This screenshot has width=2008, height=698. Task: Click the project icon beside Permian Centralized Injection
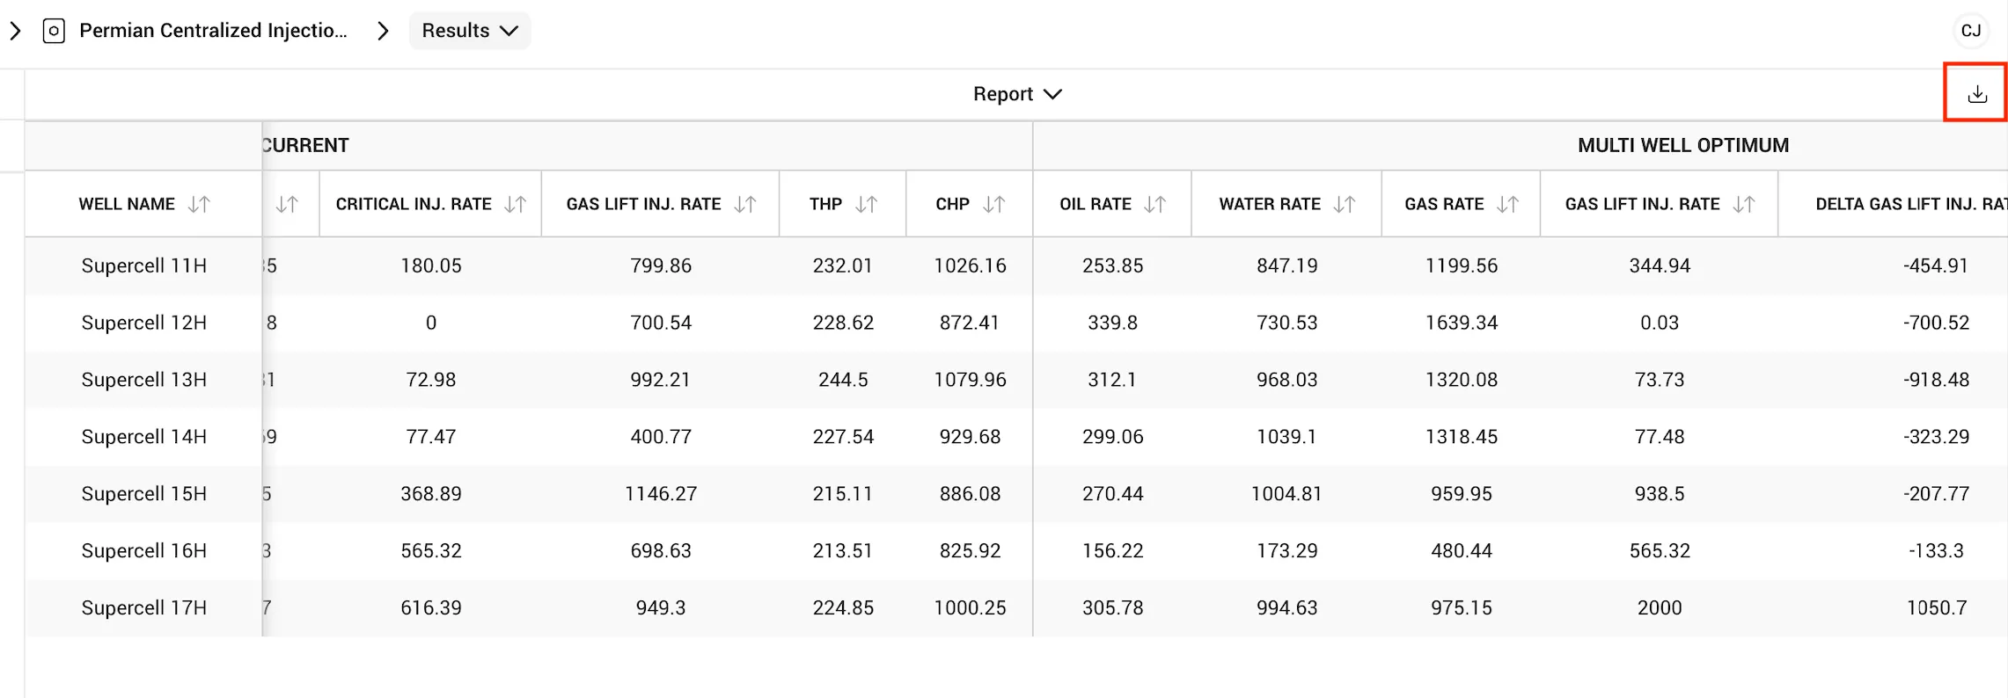pyautogui.click(x=54, y=31)
